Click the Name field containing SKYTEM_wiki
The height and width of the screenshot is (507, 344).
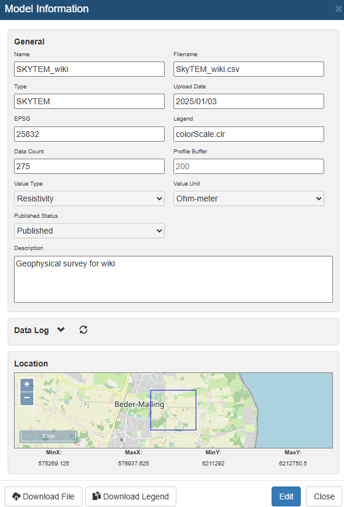pos(89,69)
